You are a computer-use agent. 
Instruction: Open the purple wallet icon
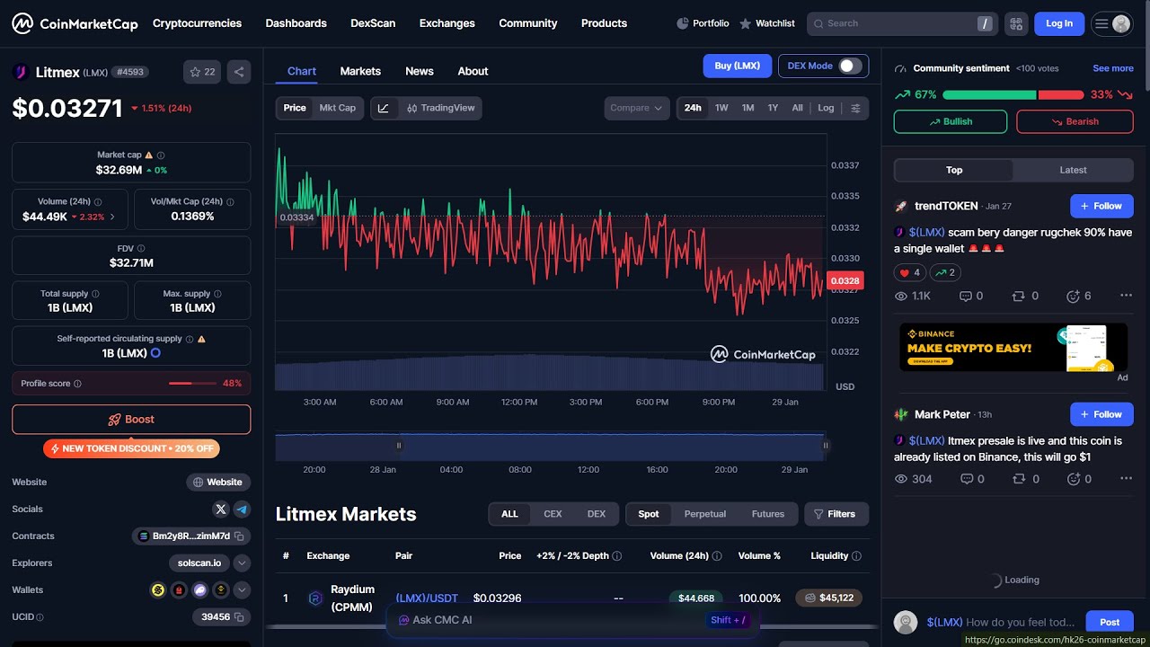199,590
